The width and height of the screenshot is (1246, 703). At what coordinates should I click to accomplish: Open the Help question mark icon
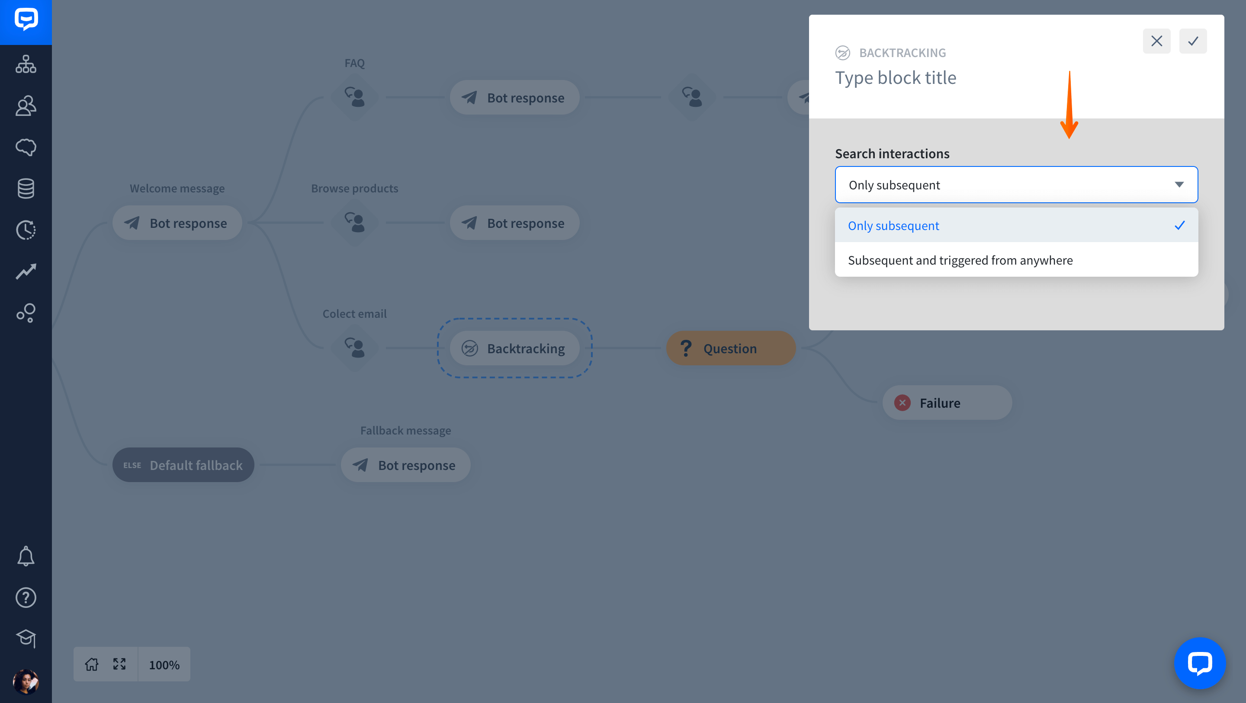[x=26, y=598]
